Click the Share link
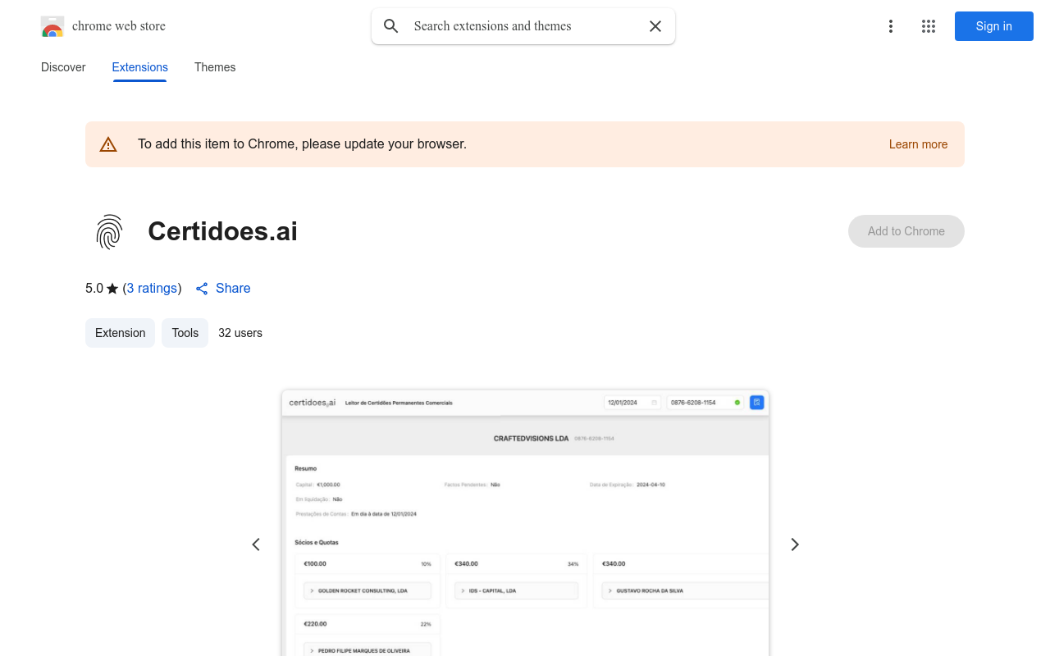1050x656 pixels. [233, 289]
